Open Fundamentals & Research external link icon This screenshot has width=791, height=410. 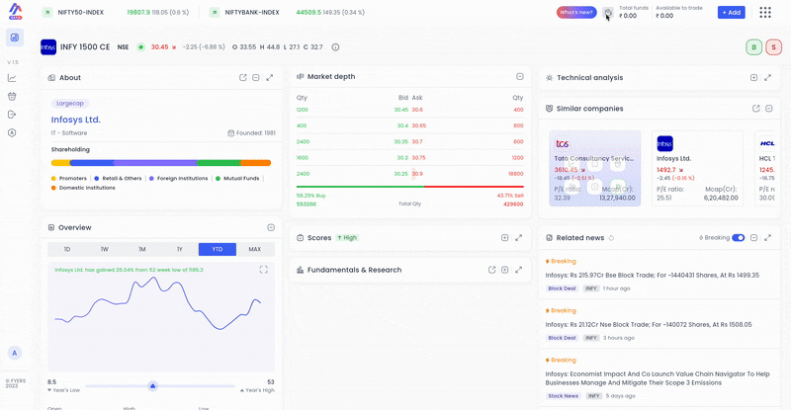point(491,270)
